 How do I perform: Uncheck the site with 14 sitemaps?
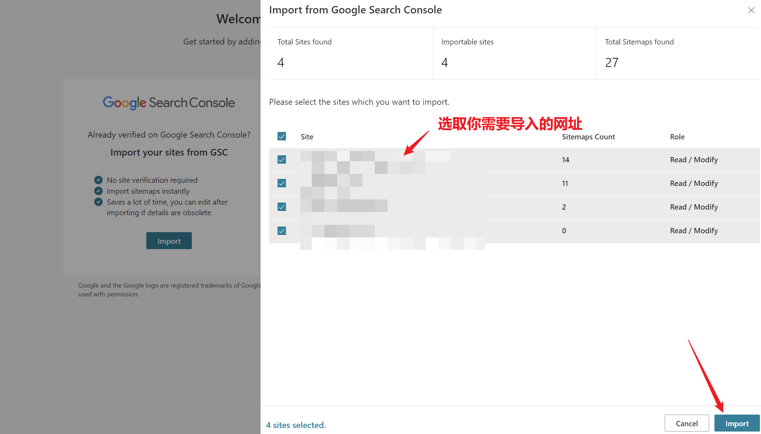281,159
